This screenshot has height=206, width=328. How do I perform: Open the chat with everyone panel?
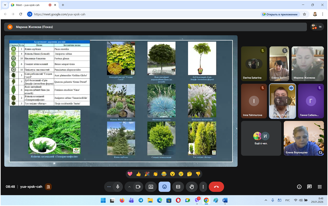click(309, 187)
